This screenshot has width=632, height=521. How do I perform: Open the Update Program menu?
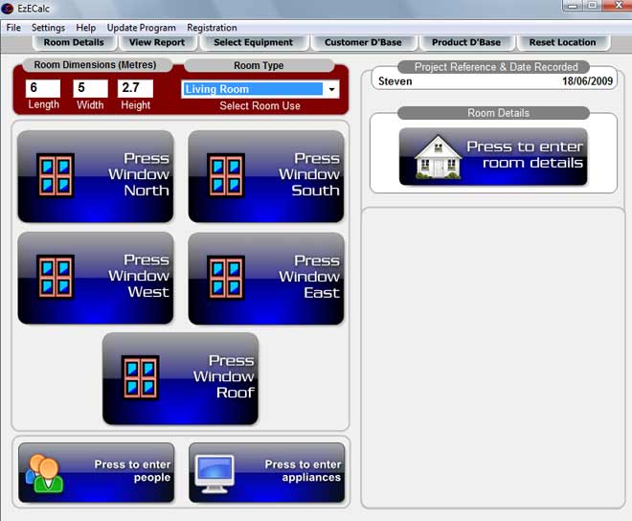tap(141, 28)
